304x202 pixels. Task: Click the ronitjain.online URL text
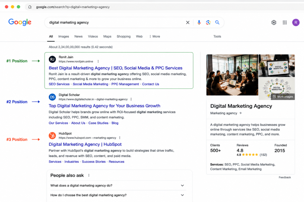[76, 62]
